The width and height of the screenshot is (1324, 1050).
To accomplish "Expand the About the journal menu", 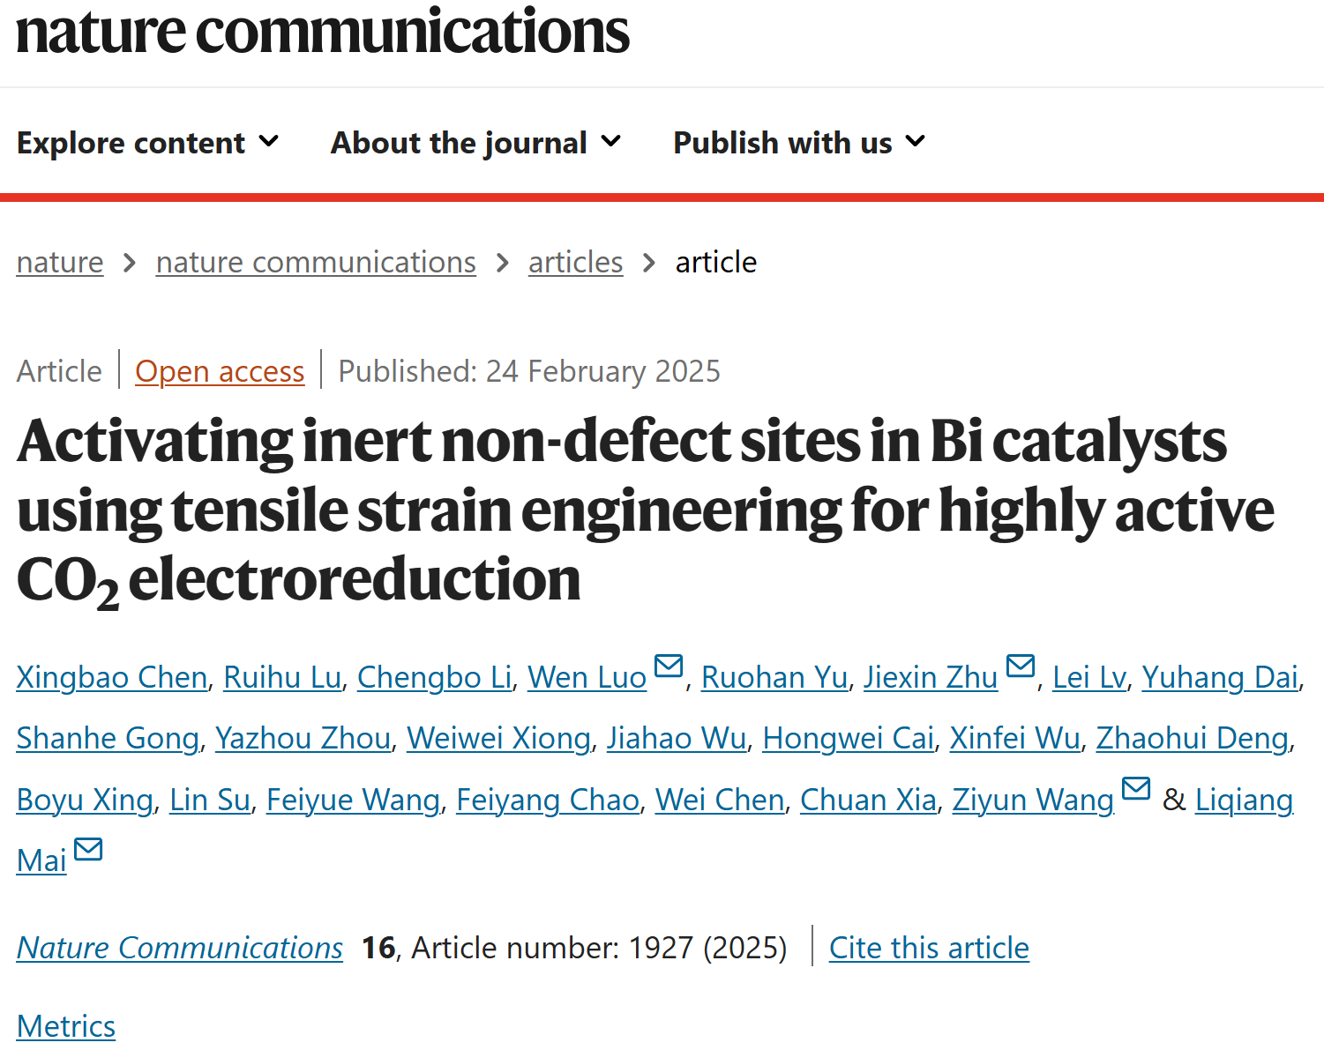I will [476, 143].
